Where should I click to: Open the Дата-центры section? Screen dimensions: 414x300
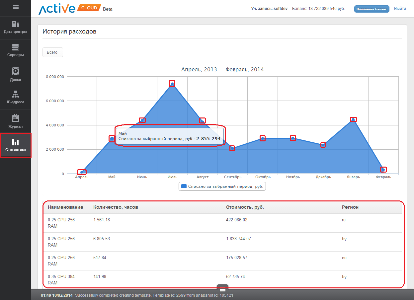[x=16, y=28]
